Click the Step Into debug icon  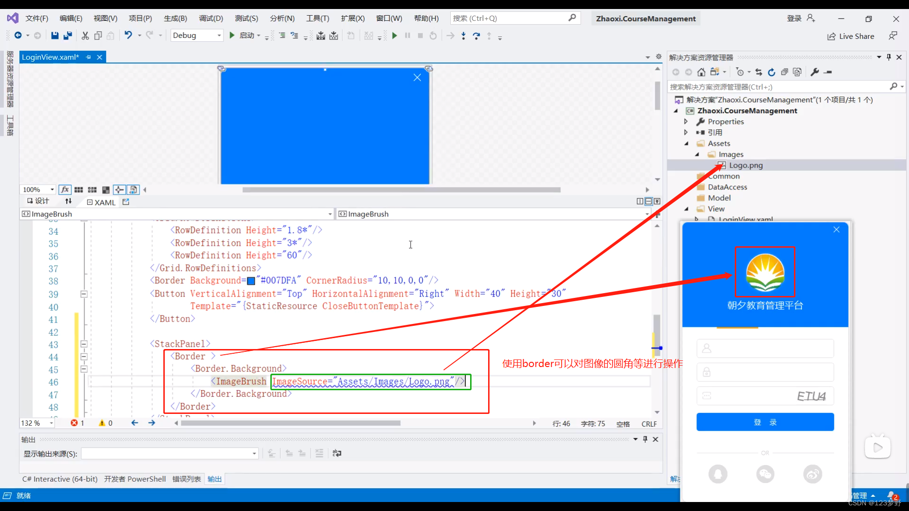(x=463, y=36)
